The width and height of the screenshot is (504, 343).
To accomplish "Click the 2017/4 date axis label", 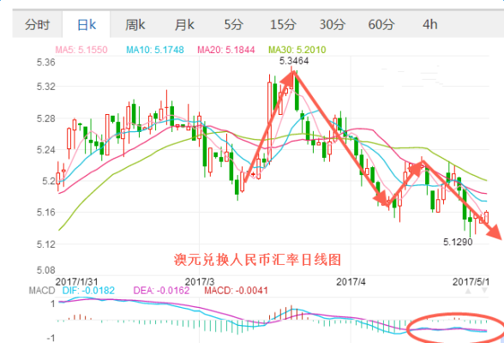I will coord(351,281).
